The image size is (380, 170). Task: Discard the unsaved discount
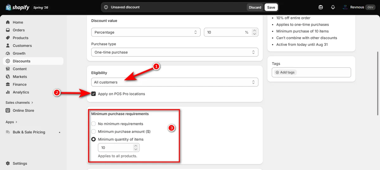(255, 7)
